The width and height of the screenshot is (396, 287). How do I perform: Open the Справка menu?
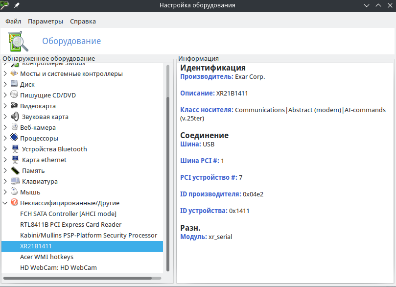83,21
